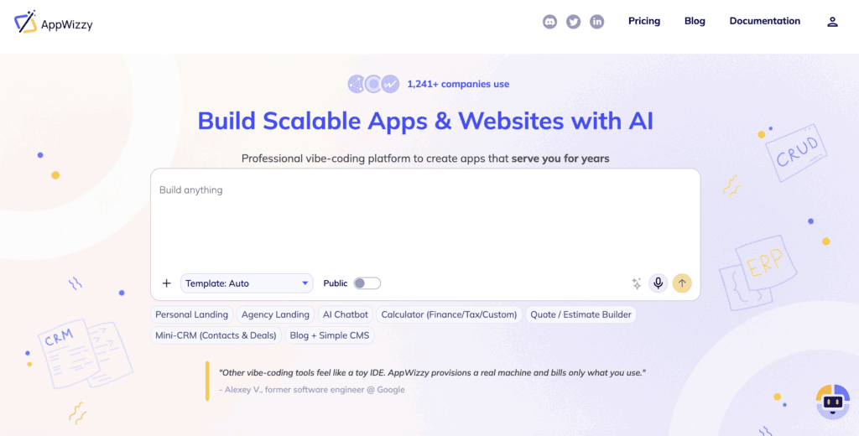Click the plus attachment icon

click(166, 283)
